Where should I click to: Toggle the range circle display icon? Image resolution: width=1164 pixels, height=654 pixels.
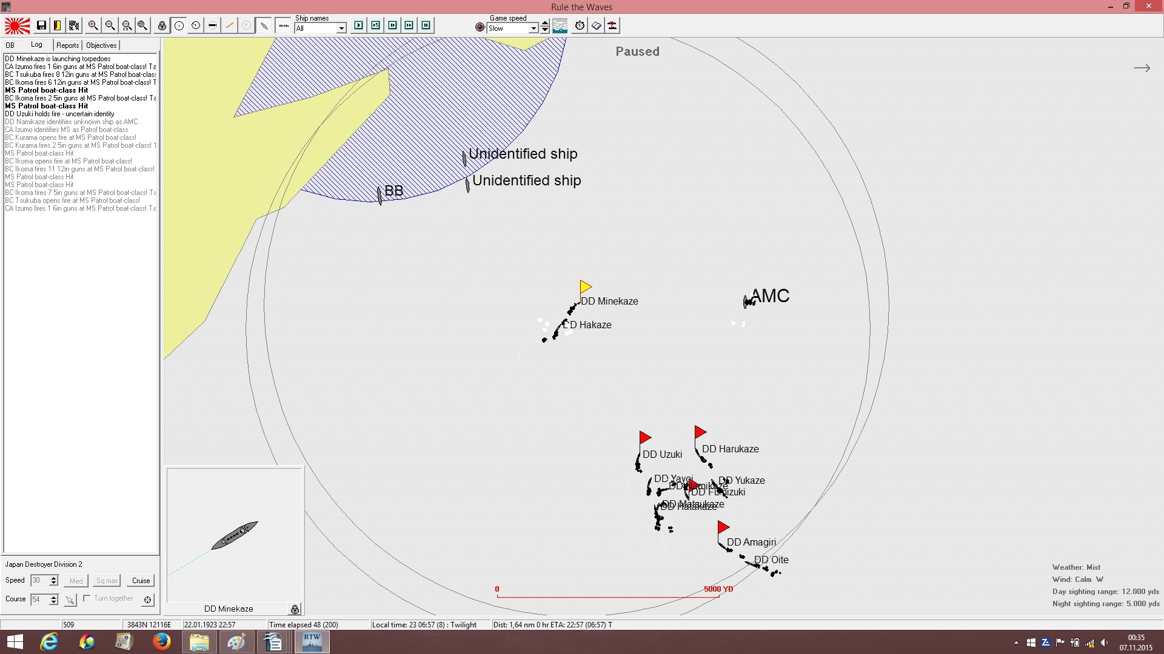point(179,25)
